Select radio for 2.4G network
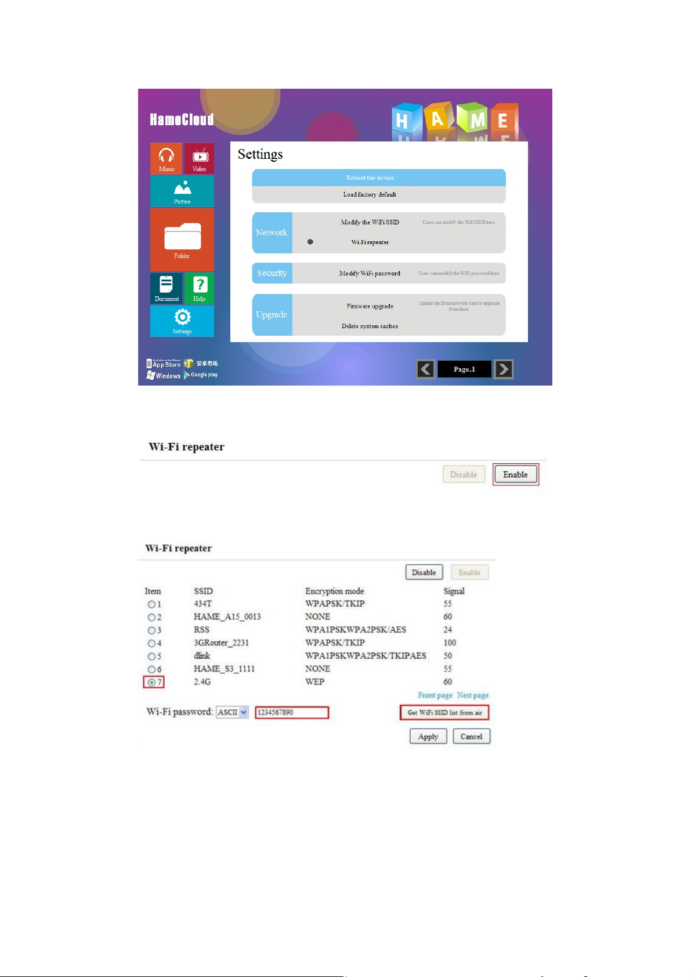The width and height of the screenshot is (691, 977). click(x=151, y=682)
